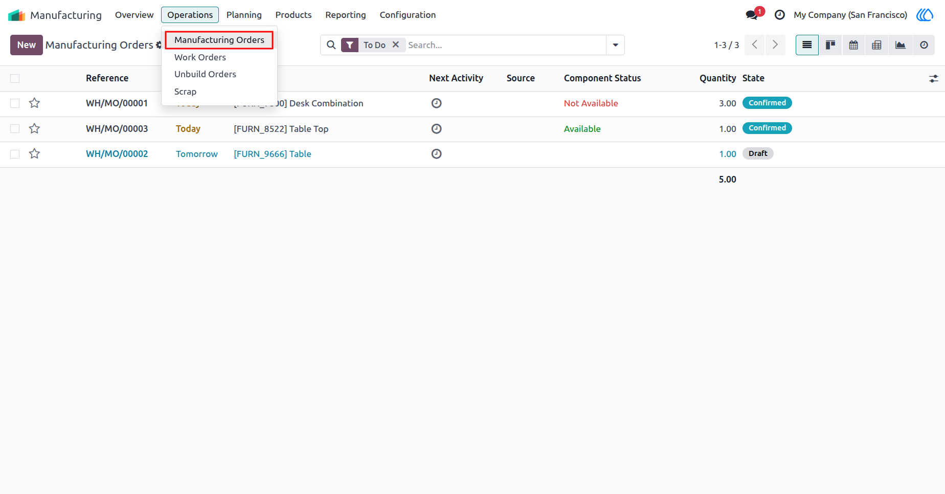
Task: Switch to pivot view
Action: 876,45
